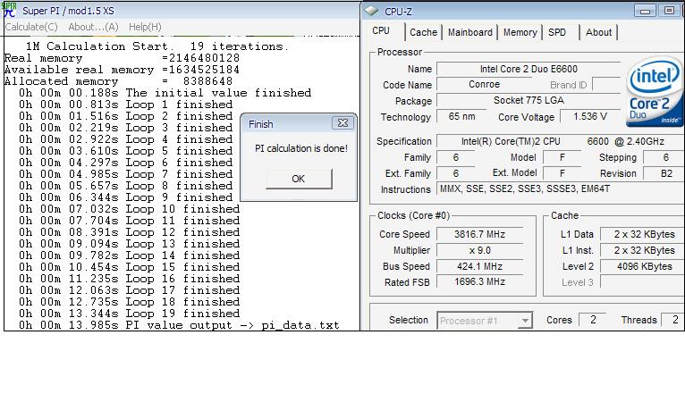Click the Allocated memory = 8388648 line
This screenshot has width=685, height=402.
(118, 81)
